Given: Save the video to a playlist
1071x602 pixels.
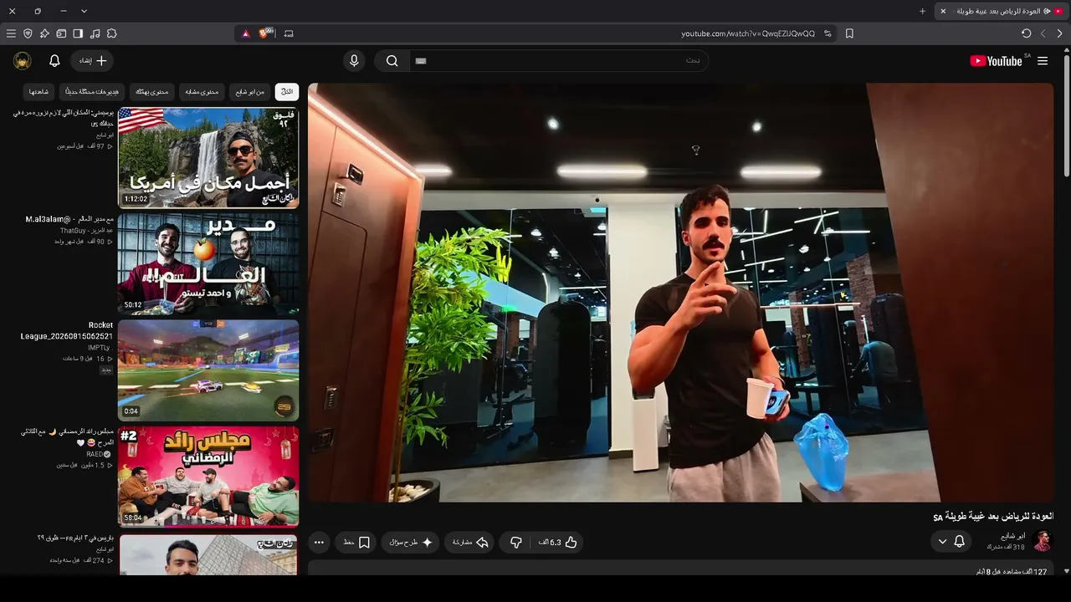Looking at the screenshot, I should (356, 543).
